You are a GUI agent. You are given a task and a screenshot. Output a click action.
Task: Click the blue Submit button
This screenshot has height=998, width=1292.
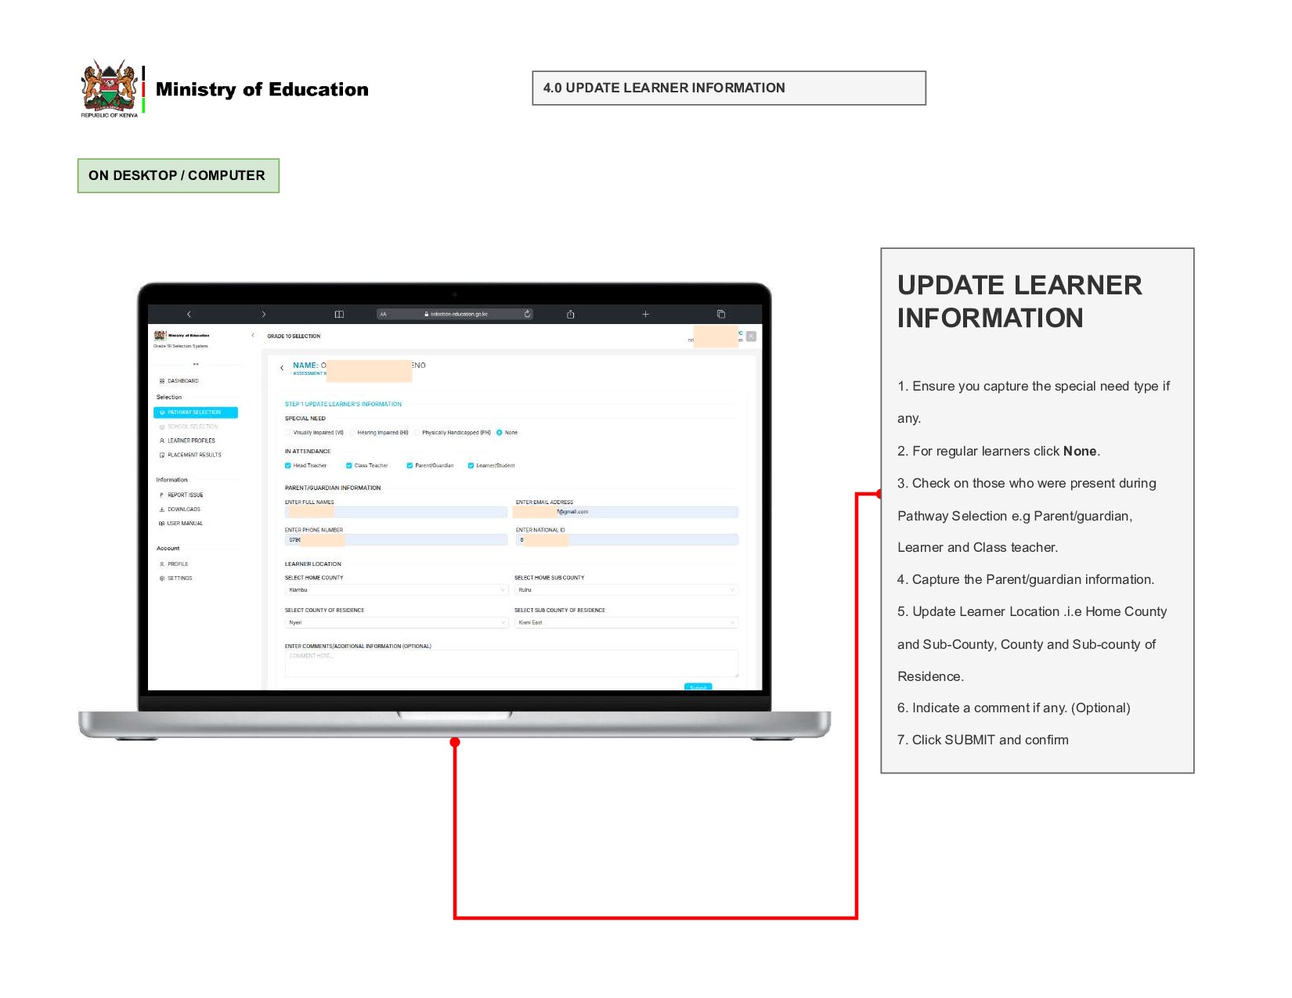click(698, 687)
